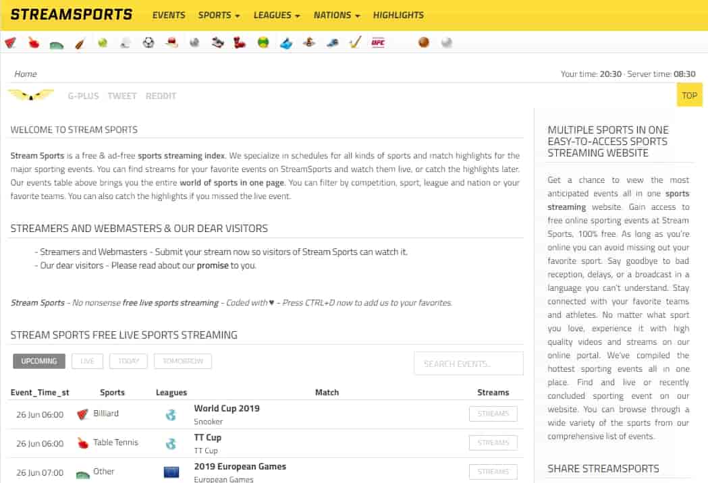Click the StreamSports site logo

point(72,14)
